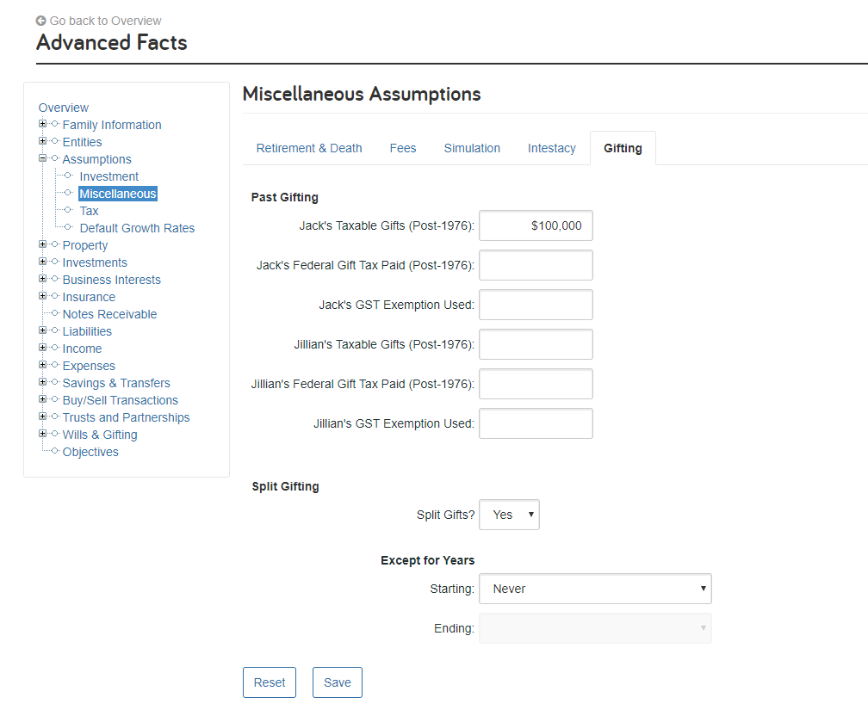The width and height of the screenshot is (868, 716).
Task: Expand the Investments tree node
Action: click(x=42, y=261)
